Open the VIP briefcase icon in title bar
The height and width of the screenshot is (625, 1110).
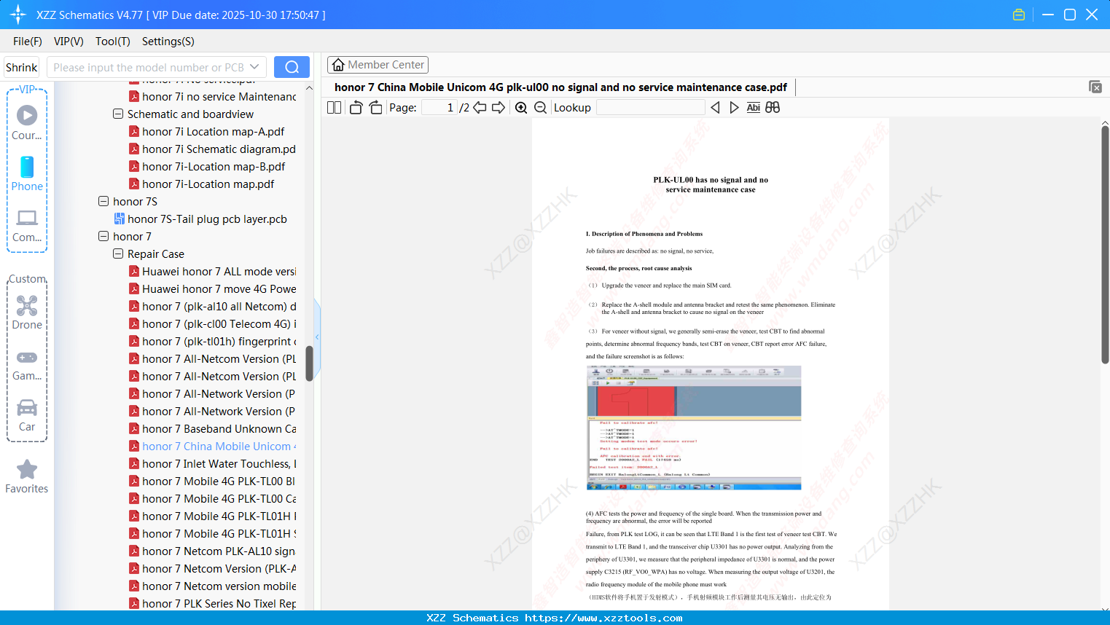(x=1019, y=15)
